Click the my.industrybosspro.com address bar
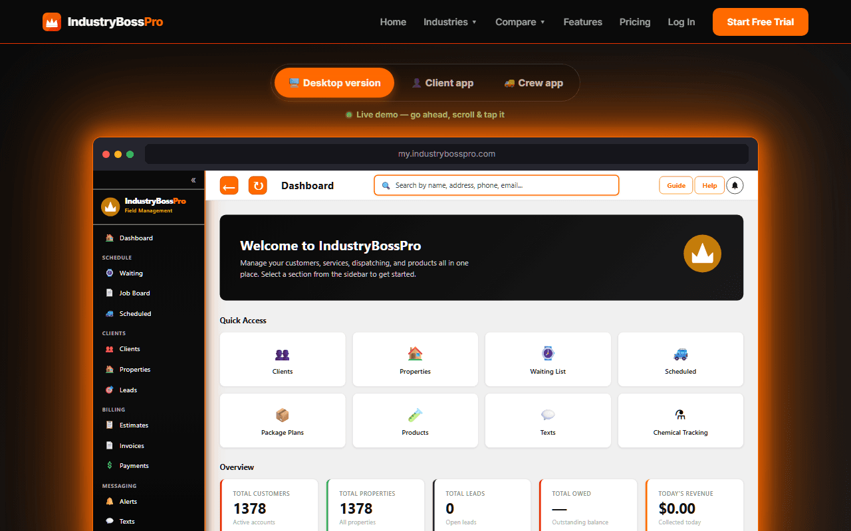 click(x=447, y=154)
